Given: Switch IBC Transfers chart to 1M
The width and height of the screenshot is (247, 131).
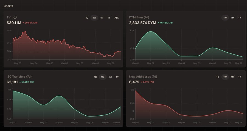Looking at the screenshot, I should [110, 77].
